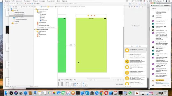Open the Project navigator tab icon
Viewport: 172px width, 96px height.
tap(11, 7)
